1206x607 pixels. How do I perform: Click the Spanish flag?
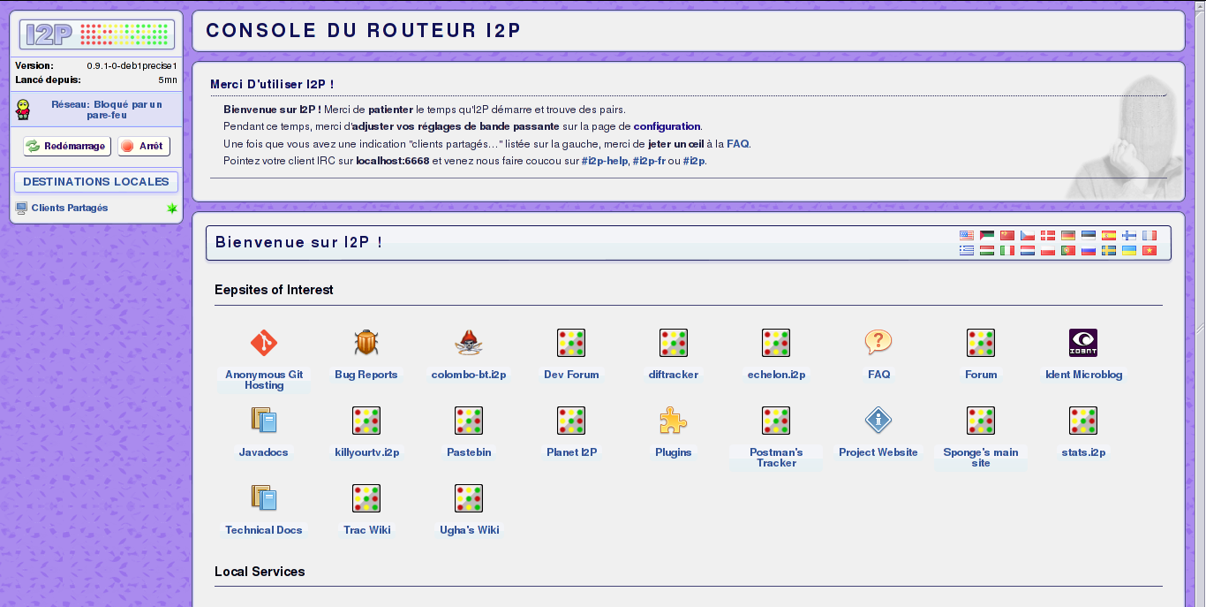coord(1109,236)
